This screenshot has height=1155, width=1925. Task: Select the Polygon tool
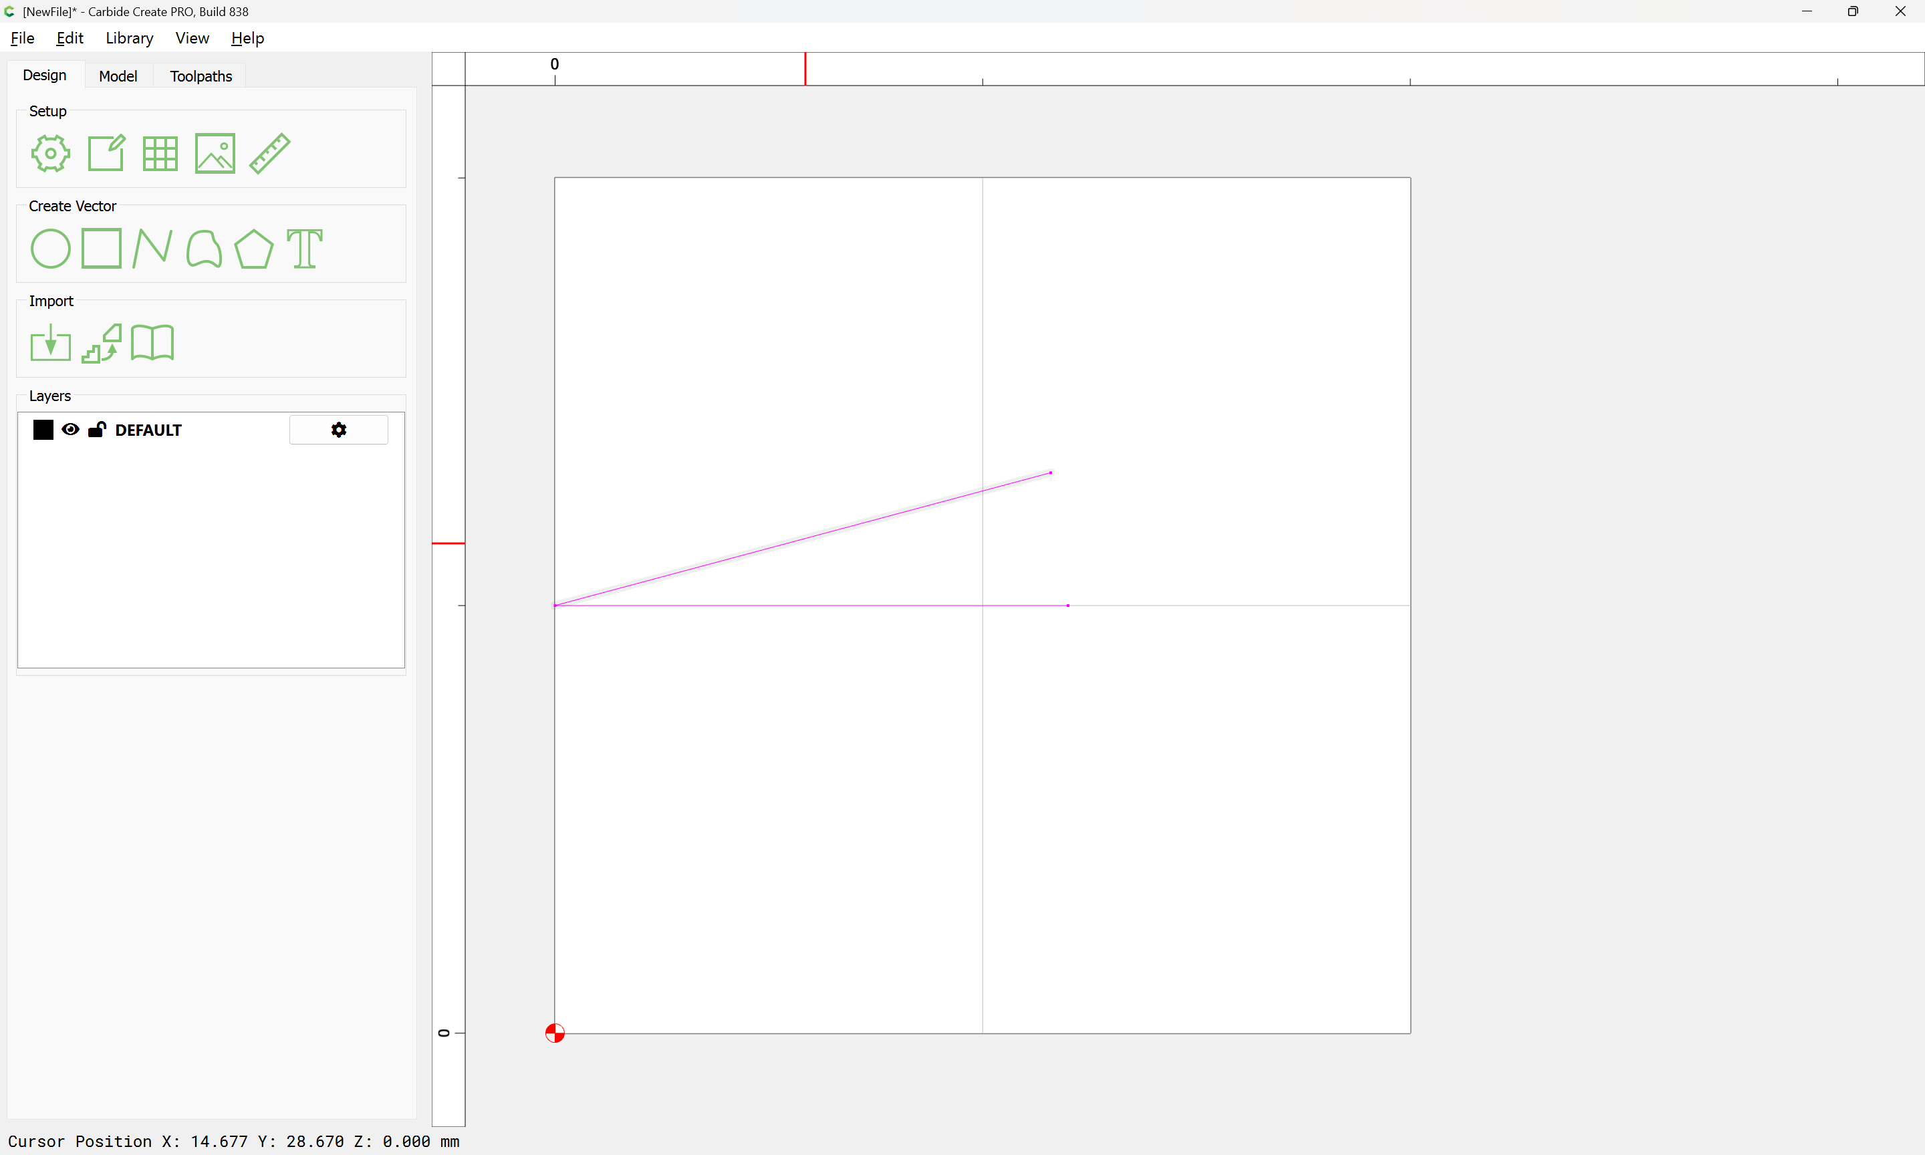click(x=253, y=249)
